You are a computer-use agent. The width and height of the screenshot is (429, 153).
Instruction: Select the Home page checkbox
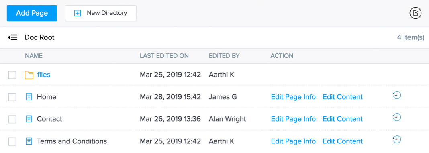[12, 97]
